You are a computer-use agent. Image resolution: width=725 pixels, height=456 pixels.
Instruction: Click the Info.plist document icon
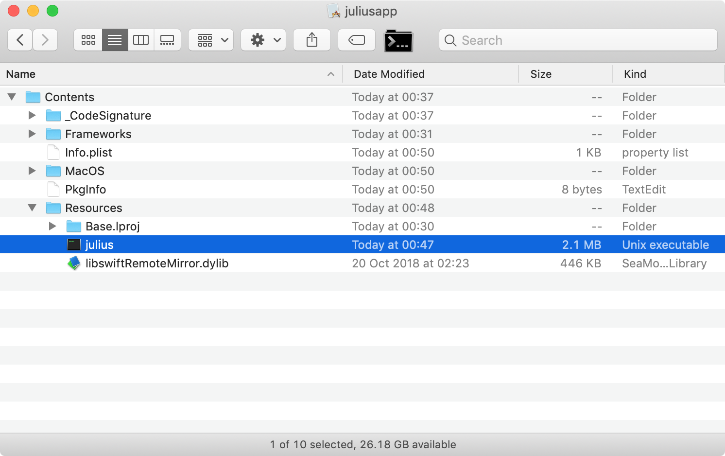click(53, 152)
